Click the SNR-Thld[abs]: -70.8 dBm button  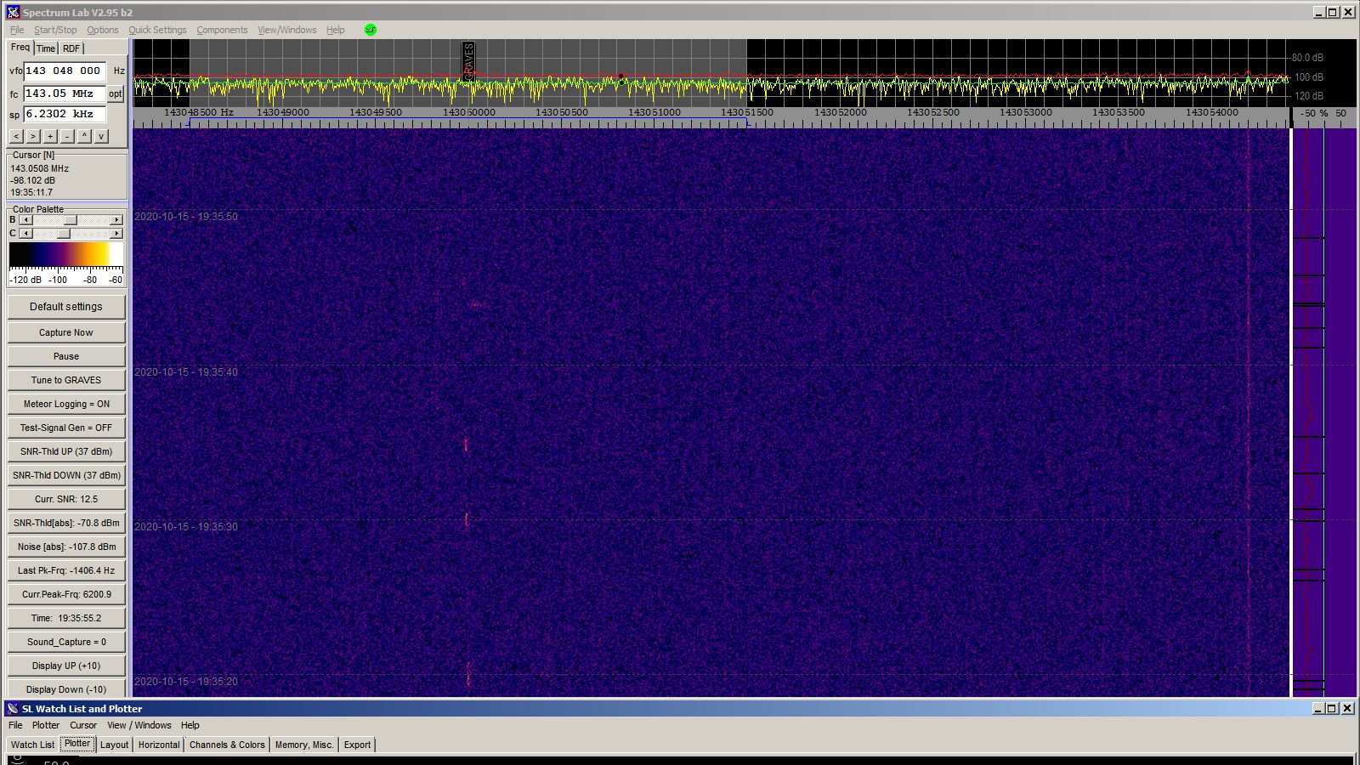pos(66,523)
